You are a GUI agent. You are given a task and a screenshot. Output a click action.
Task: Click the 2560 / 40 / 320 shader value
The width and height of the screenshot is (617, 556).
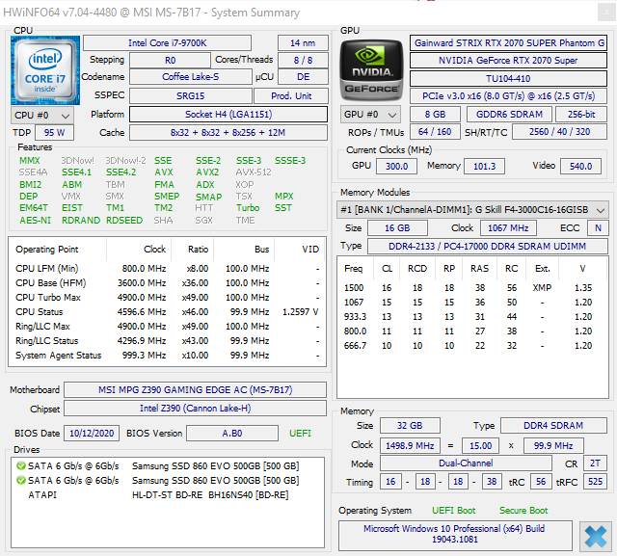point(559,132)
